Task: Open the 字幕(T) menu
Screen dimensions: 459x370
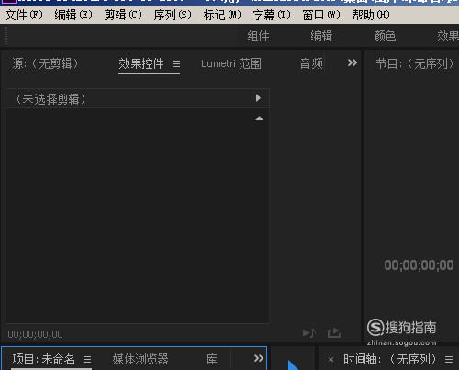Action: [272, 15]
